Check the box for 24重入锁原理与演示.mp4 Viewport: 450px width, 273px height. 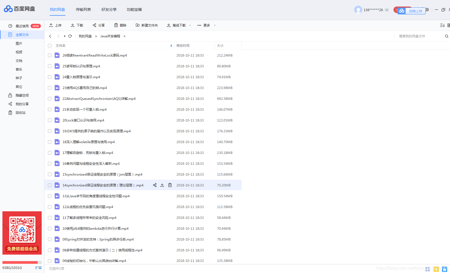tap(50, 77)
